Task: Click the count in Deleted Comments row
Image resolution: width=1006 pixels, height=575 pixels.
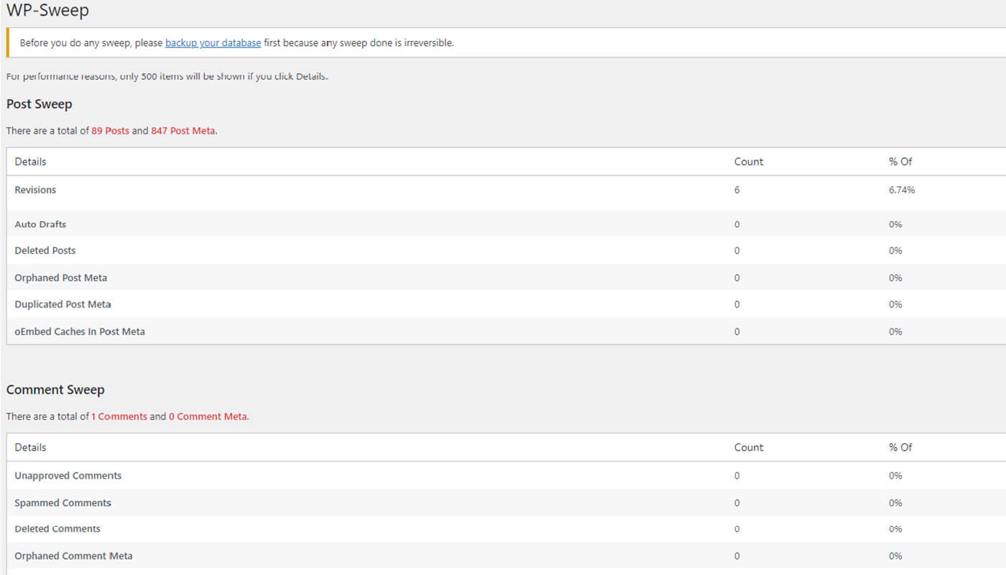Action: click(x=737, y=529)
